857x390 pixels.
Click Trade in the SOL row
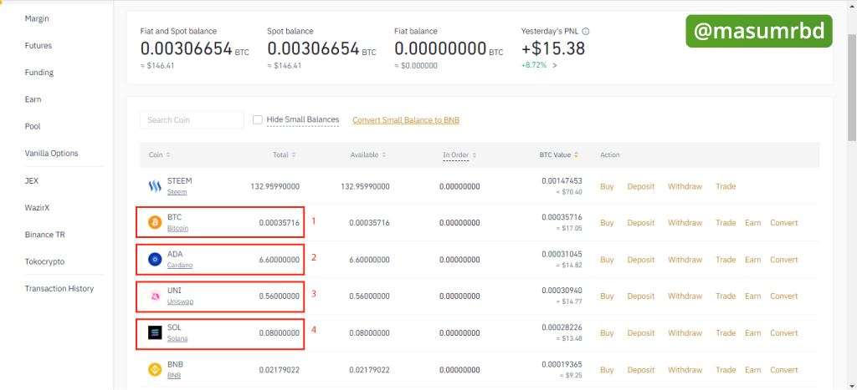[x=726, y=333]
